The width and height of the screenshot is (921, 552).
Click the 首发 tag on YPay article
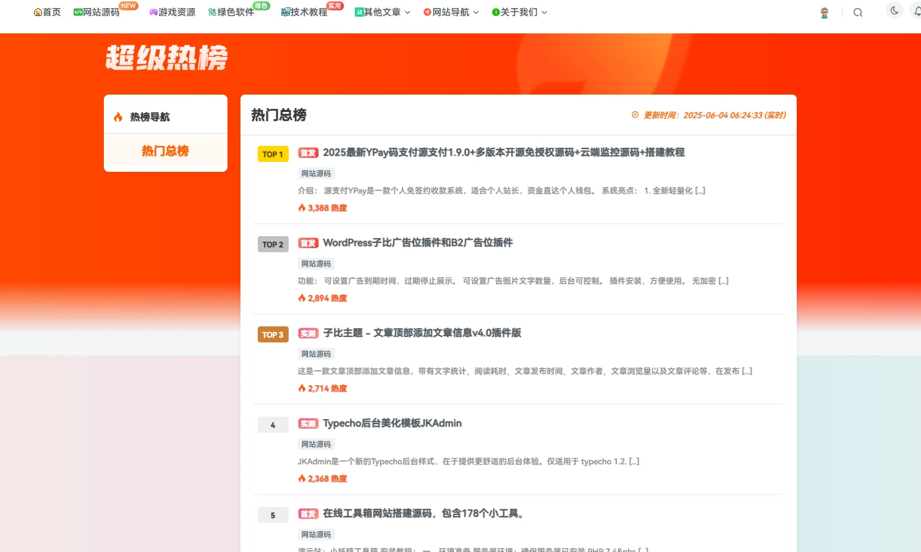(x=308, y=153)
